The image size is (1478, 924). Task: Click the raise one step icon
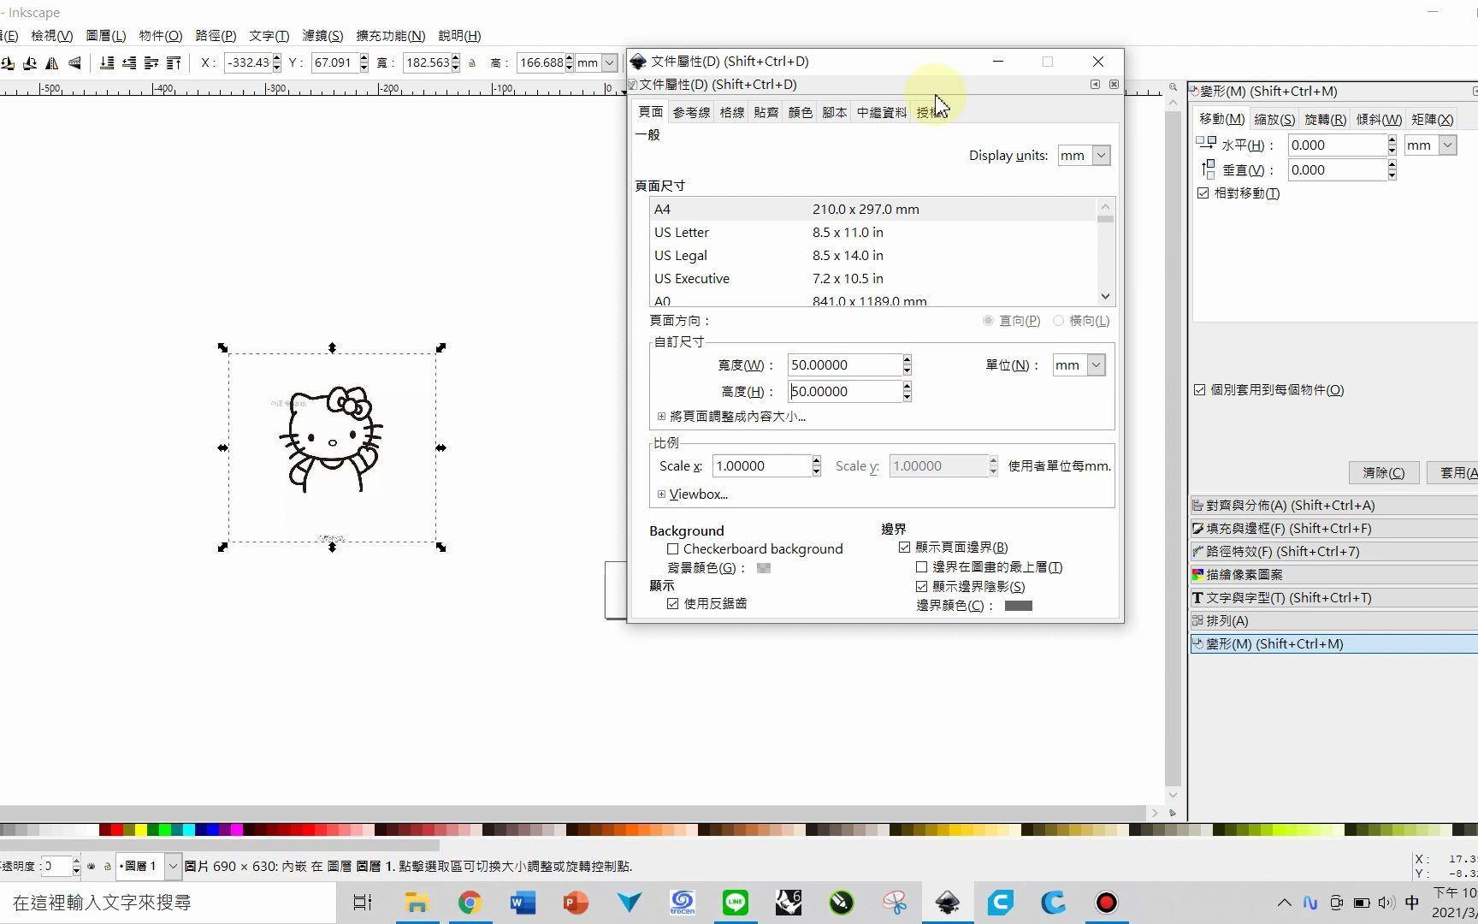151,62
